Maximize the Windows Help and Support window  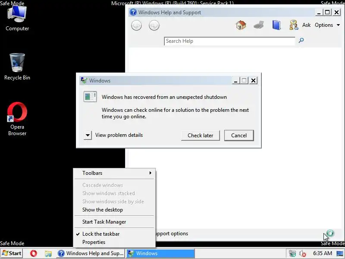click(x=327, y=12)
